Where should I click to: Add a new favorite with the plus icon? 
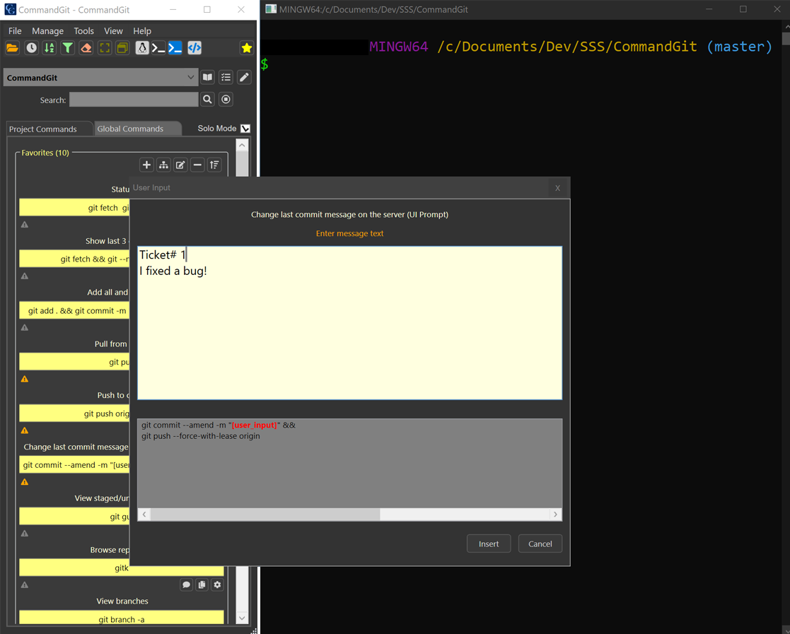coord(146,165)
